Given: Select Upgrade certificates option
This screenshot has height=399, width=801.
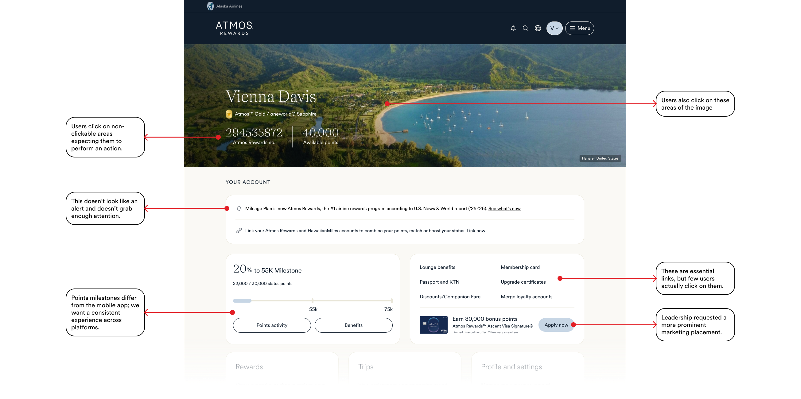Looking at the screenshot, I should (x=523, y=282).
